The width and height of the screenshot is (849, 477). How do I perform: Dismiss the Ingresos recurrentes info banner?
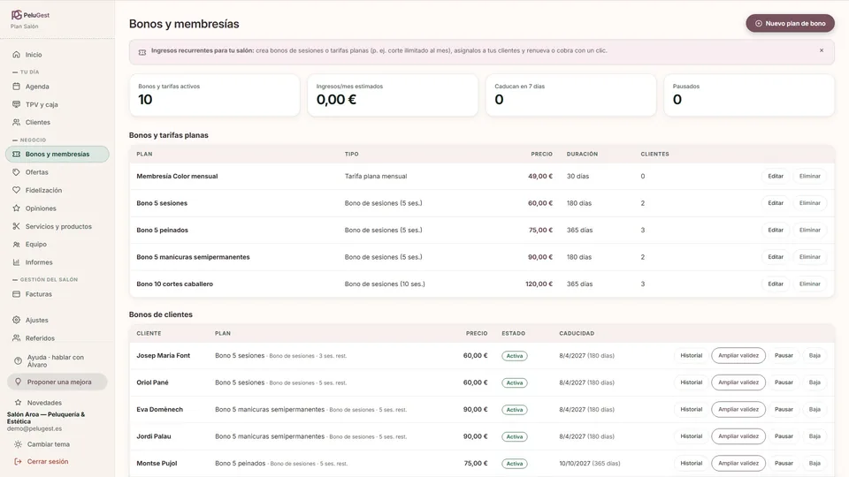(x=822, y=50)
